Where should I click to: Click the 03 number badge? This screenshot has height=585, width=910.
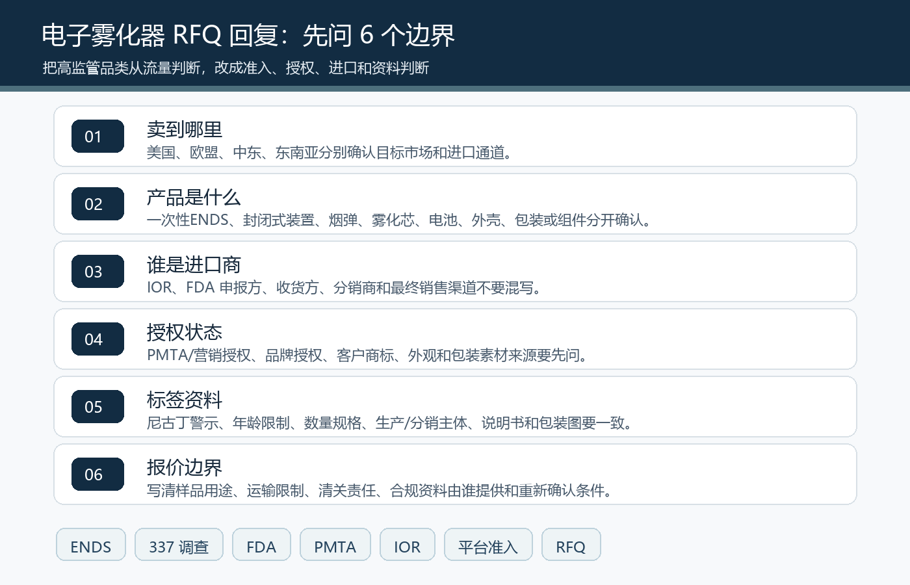coord(97,272)
